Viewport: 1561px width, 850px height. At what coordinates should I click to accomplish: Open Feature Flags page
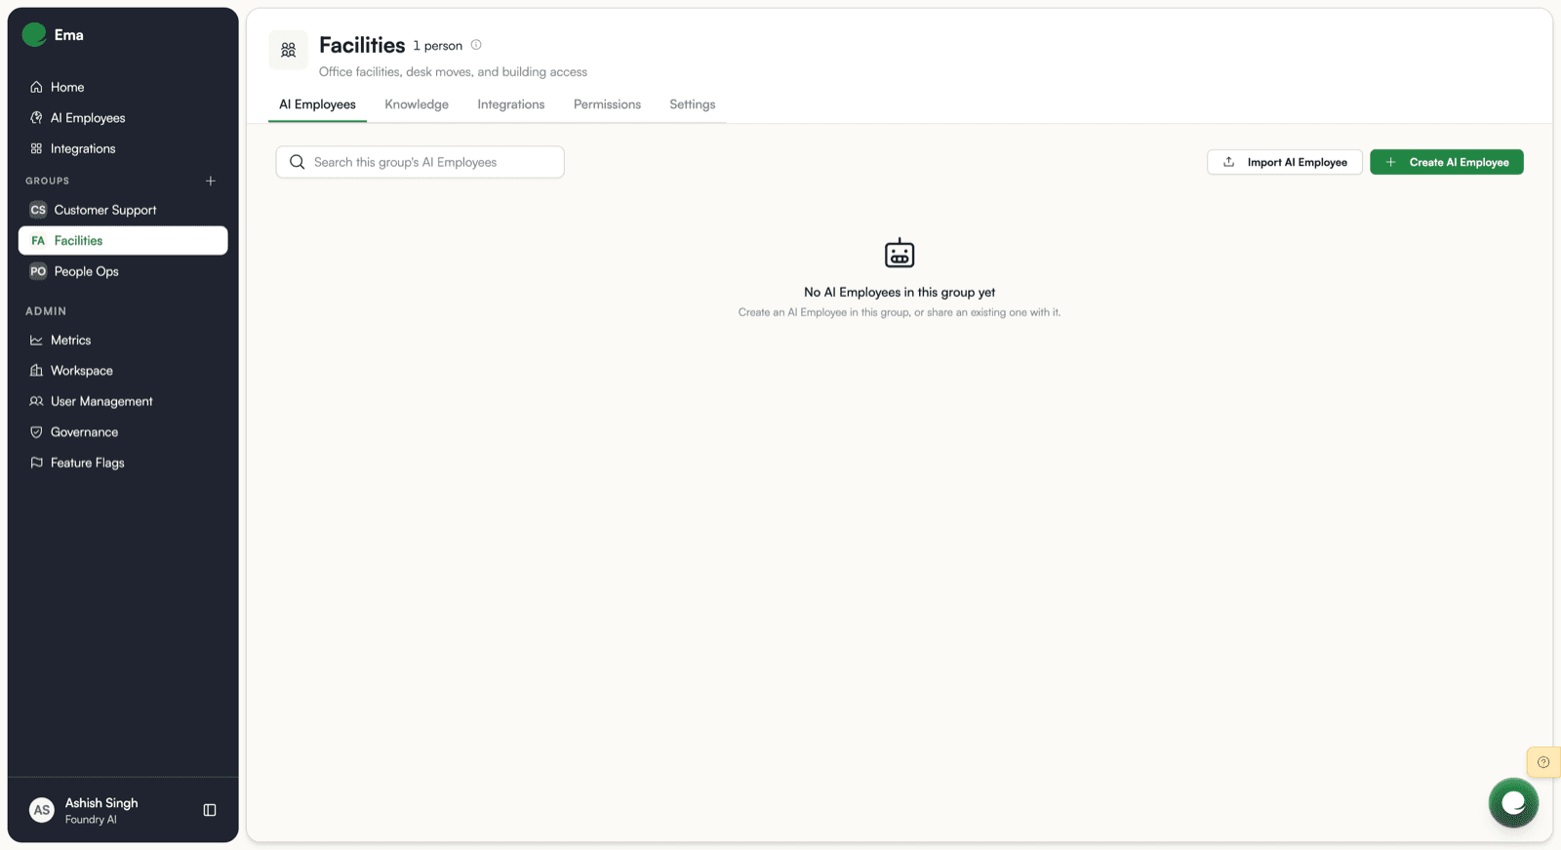point(123,463)
